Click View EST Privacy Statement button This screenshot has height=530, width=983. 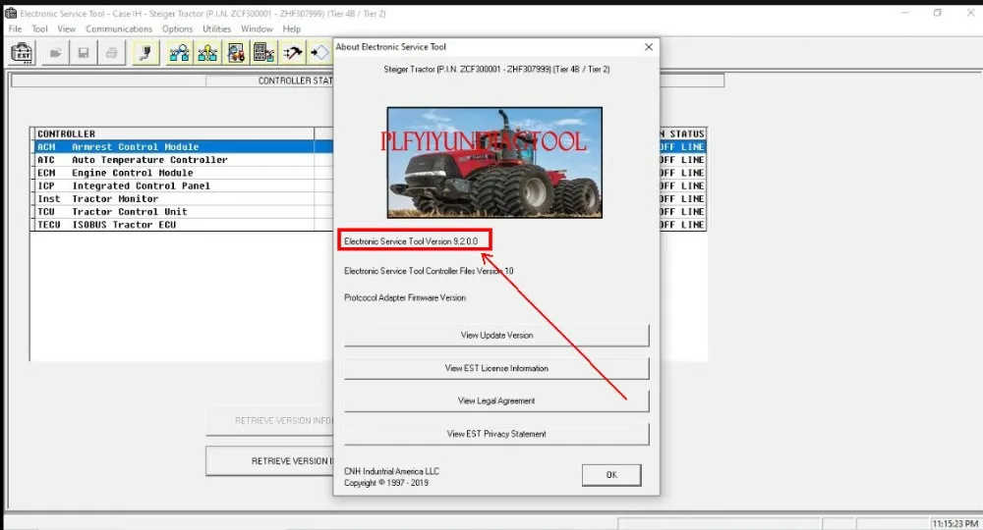[x=496, y=434]
